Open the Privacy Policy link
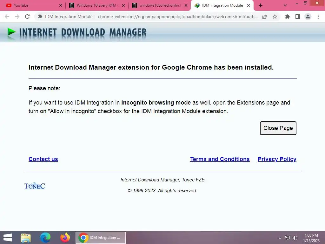 point(277,159)
